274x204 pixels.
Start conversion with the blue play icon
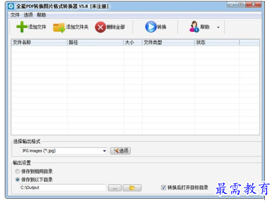tap(151, 27)
